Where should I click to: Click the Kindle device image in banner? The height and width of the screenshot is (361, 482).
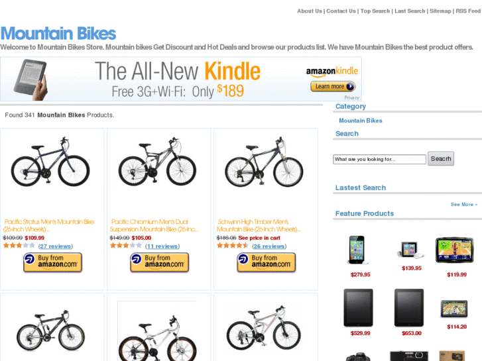click(x=31, y=79)
